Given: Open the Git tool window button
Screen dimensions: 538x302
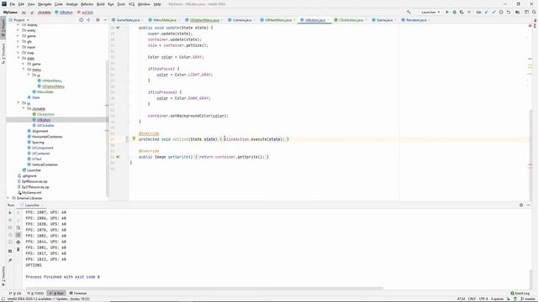Looking at the screenshot, I should 15,293.
